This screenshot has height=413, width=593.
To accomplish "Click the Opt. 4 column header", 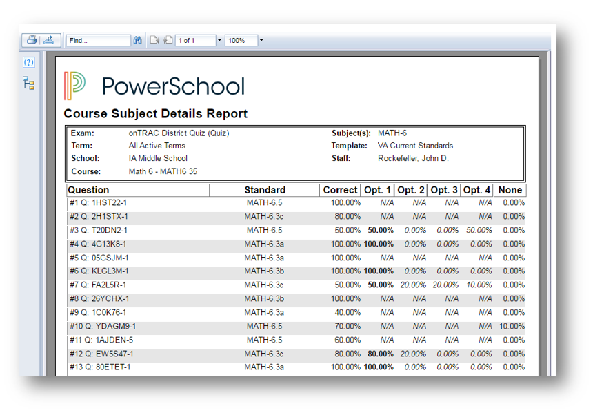I will [476, 190].
